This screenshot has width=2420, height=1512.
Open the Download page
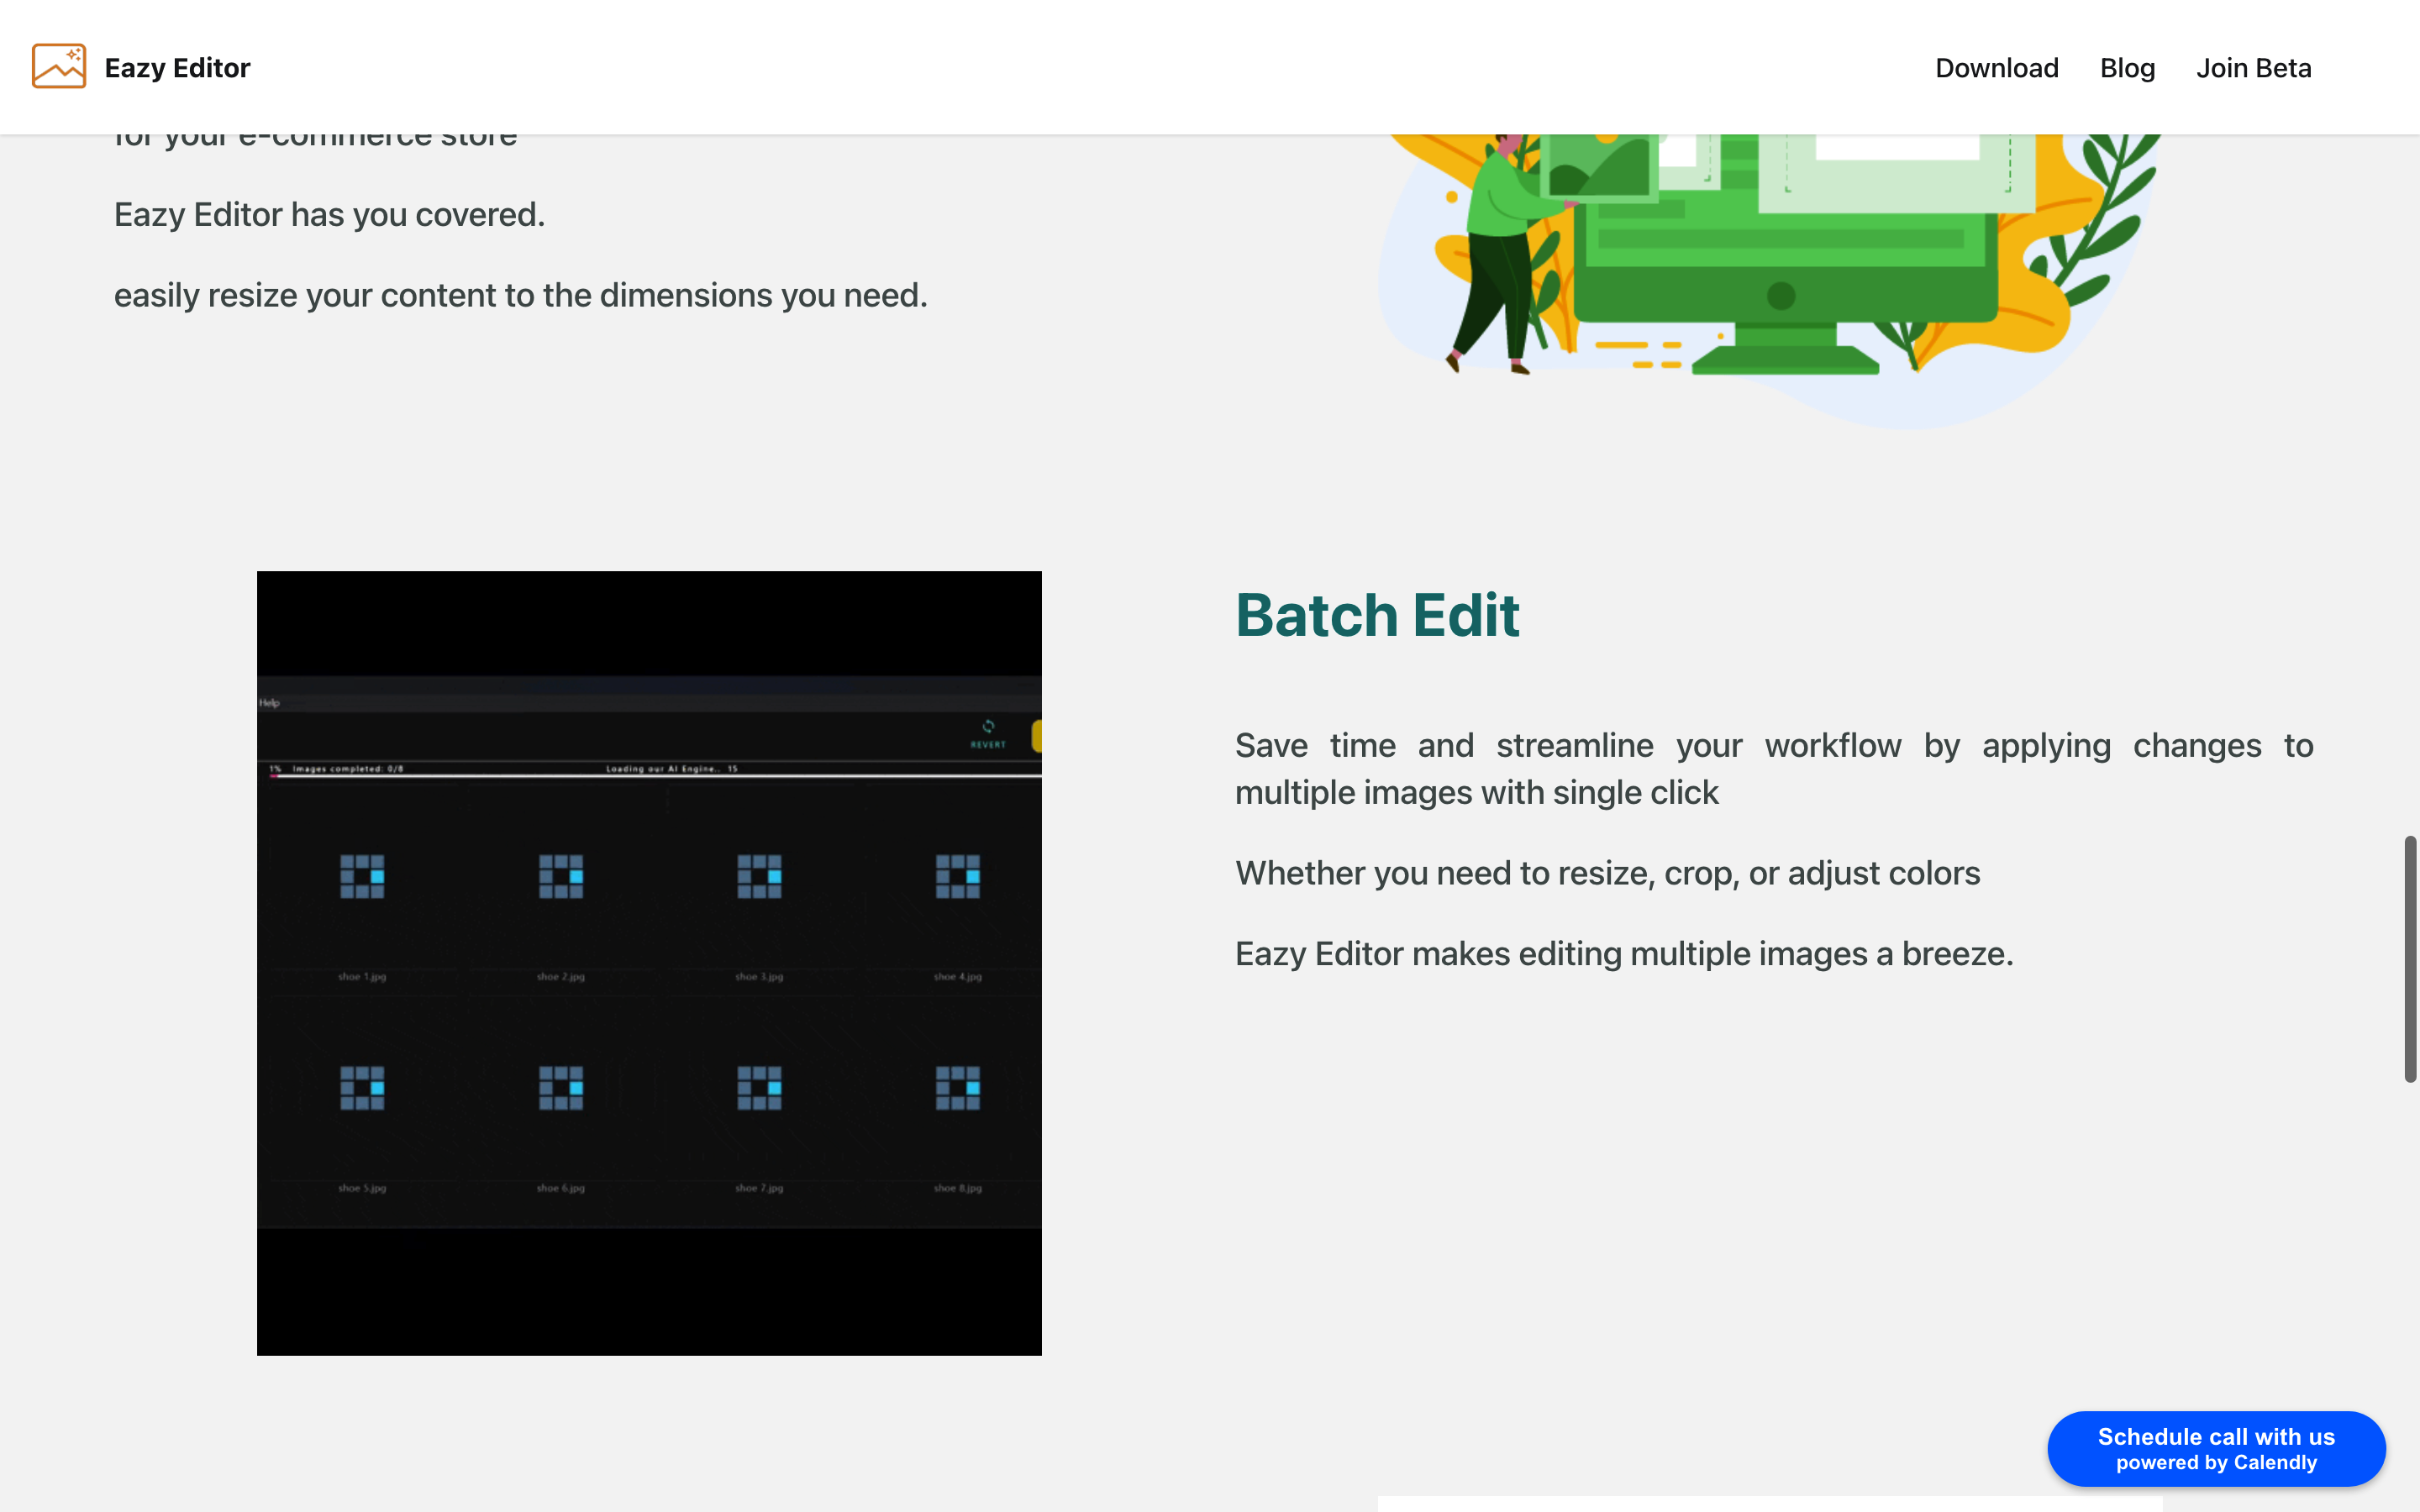1996,68
